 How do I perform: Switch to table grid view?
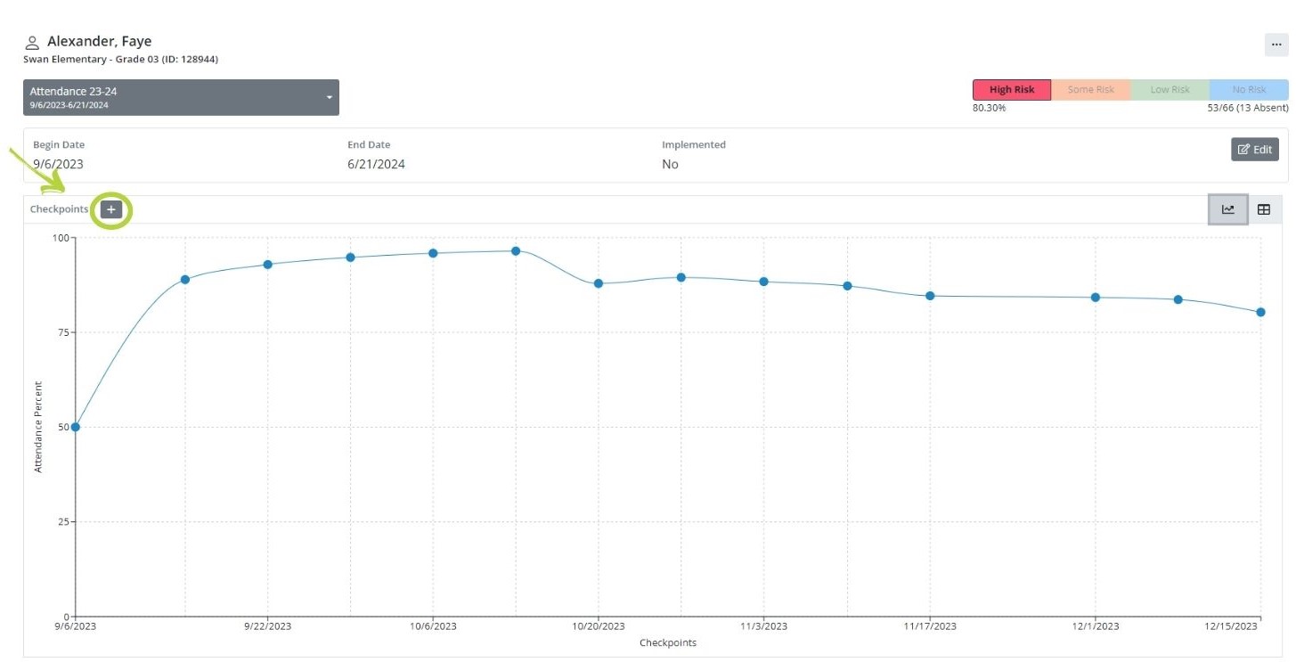[1264, 209]
